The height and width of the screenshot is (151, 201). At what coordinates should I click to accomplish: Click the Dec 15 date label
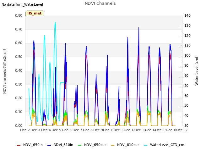pyautogui.click(x=161, y=130)
